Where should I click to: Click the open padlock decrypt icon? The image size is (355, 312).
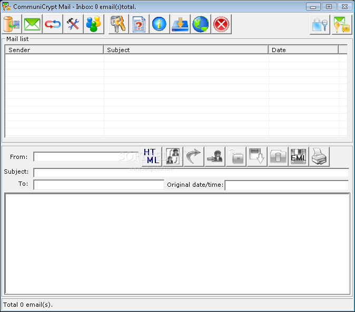pyautogui.click(x=236, y=156)
